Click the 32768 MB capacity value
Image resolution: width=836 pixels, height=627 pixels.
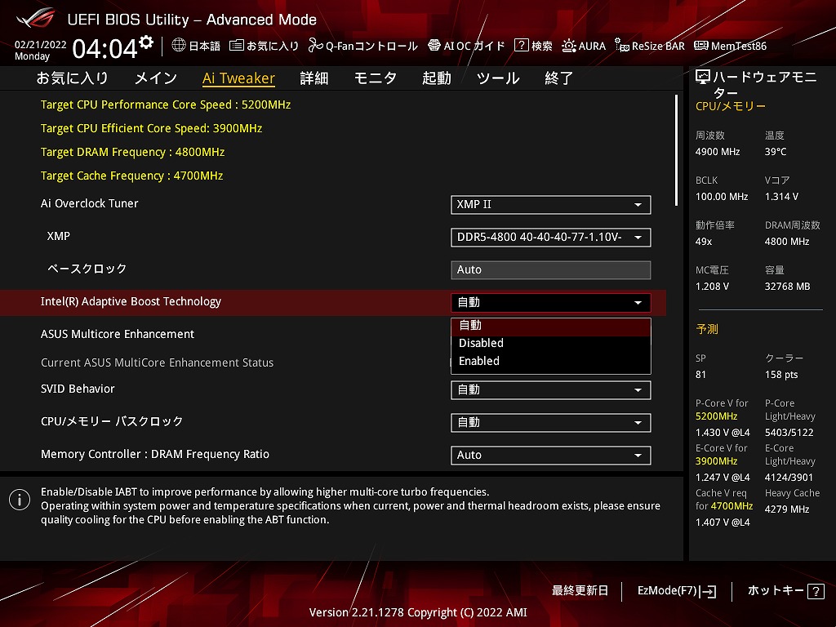pyautogui.click(x=788, y=287)
